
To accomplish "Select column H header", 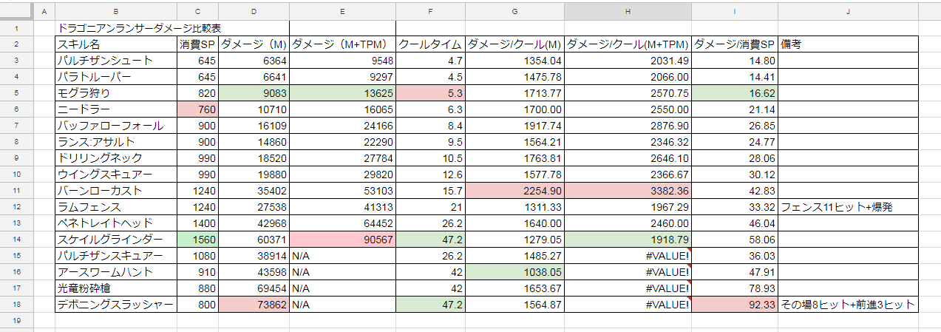I will 628,11.
